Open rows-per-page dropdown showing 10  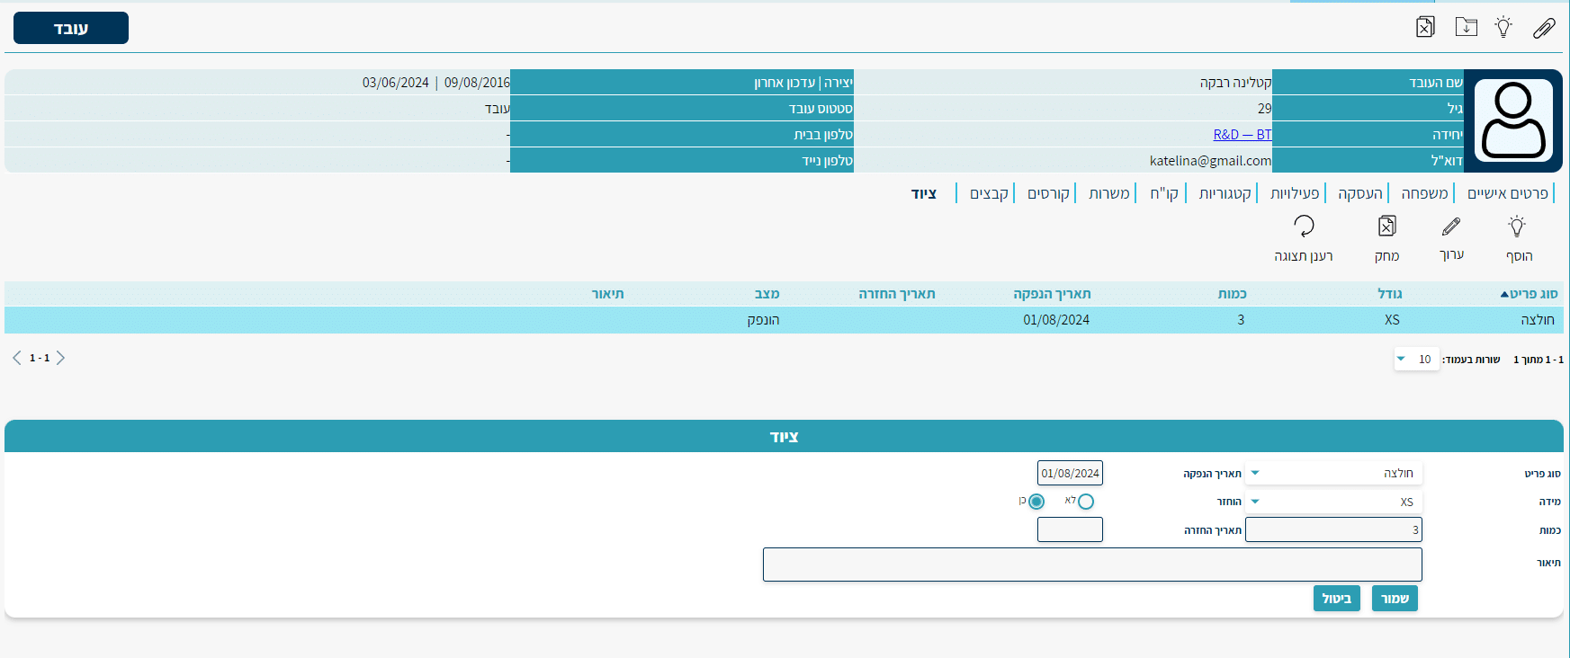point(1416,359)
